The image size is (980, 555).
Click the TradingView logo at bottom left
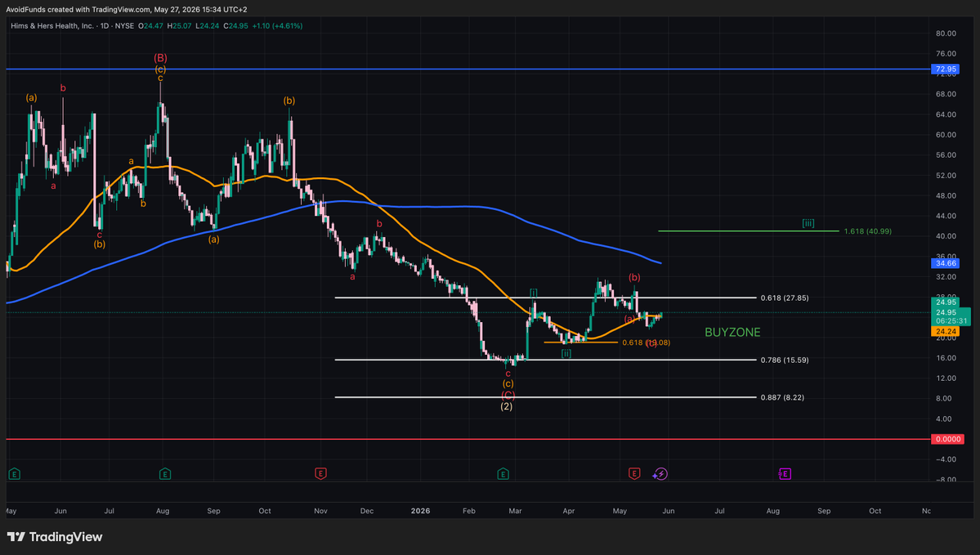click(x=55, y=537)
